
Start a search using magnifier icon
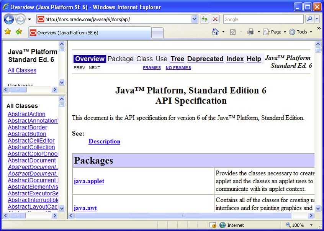(309, 19)
